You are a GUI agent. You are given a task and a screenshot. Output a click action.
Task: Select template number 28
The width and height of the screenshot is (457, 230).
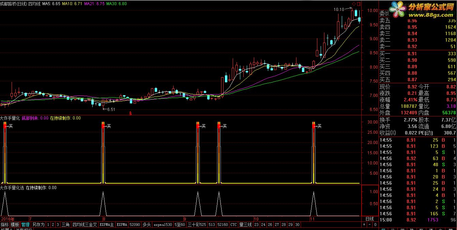coord(284,225)
